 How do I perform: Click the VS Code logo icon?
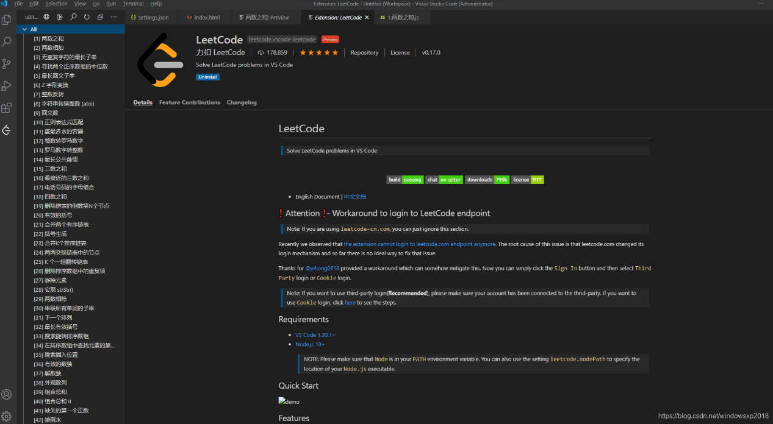point(5,4)
